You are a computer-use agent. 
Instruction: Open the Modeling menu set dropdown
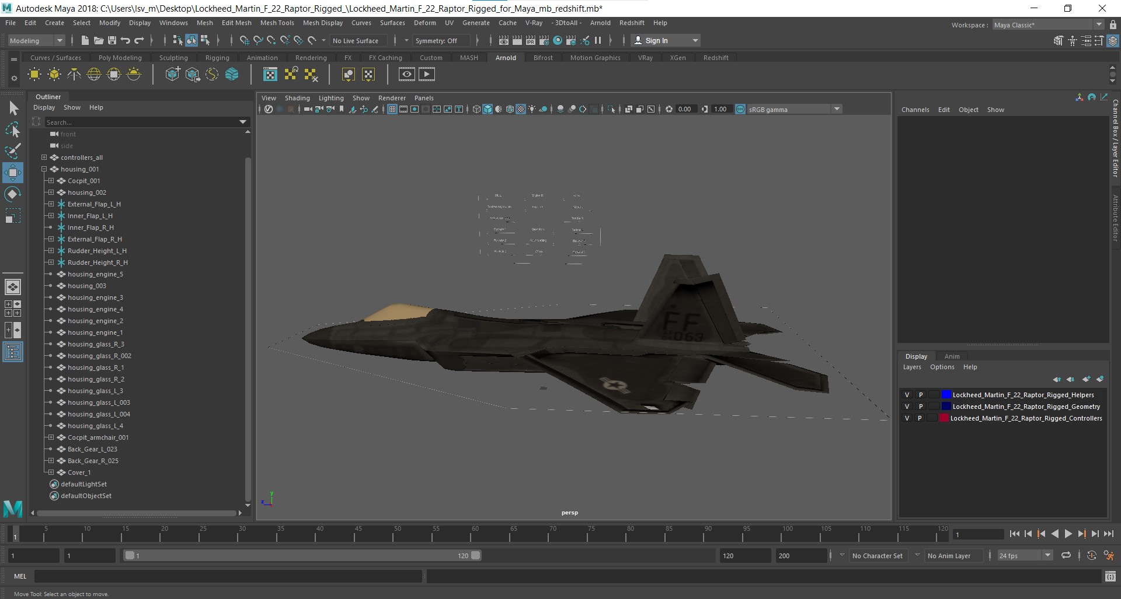tap(36, 40)
